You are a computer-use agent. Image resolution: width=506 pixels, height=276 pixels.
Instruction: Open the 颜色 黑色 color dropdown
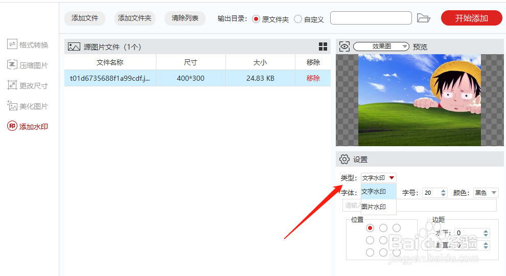pos(486,193)
